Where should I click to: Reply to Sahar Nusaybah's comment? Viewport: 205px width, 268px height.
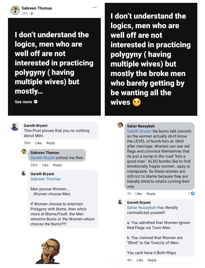click(x=151, y=194)
